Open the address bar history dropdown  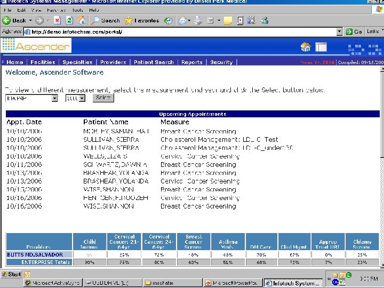339,31
